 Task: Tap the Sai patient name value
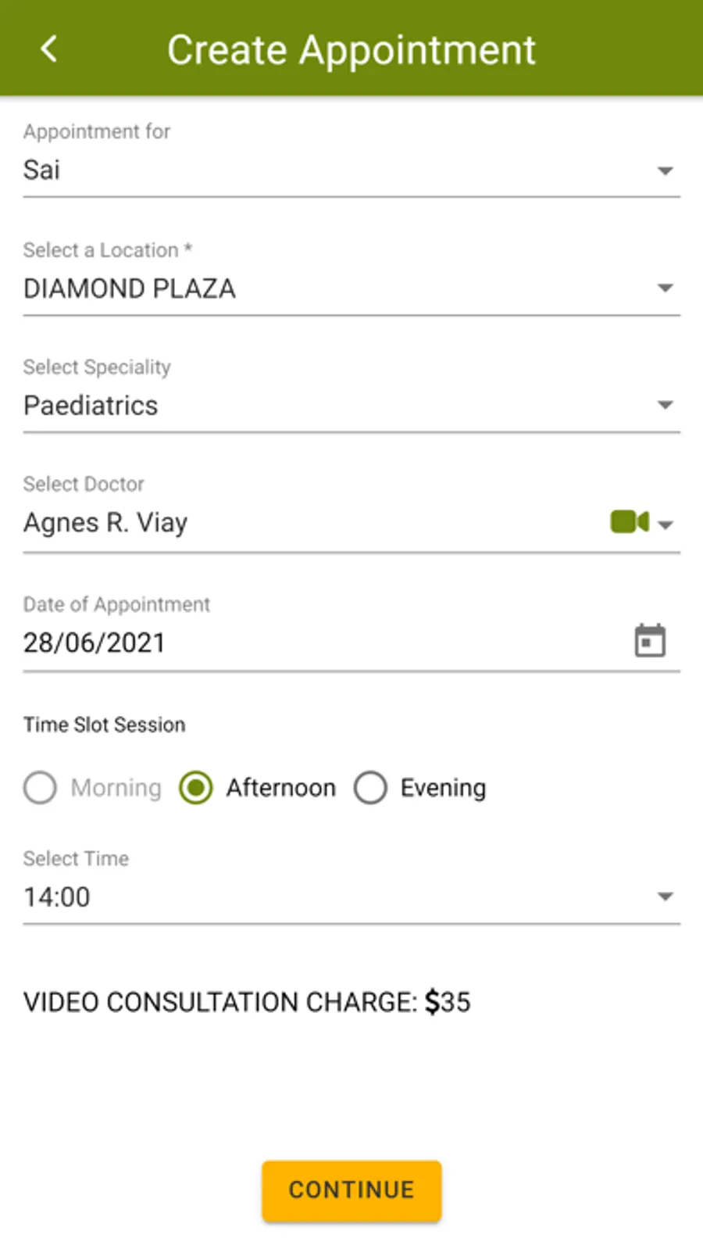41,170
